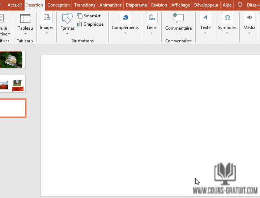This screenshot has height=198, width=260.
Task: Open the Aide tab
Action: [x=227, y=5]
